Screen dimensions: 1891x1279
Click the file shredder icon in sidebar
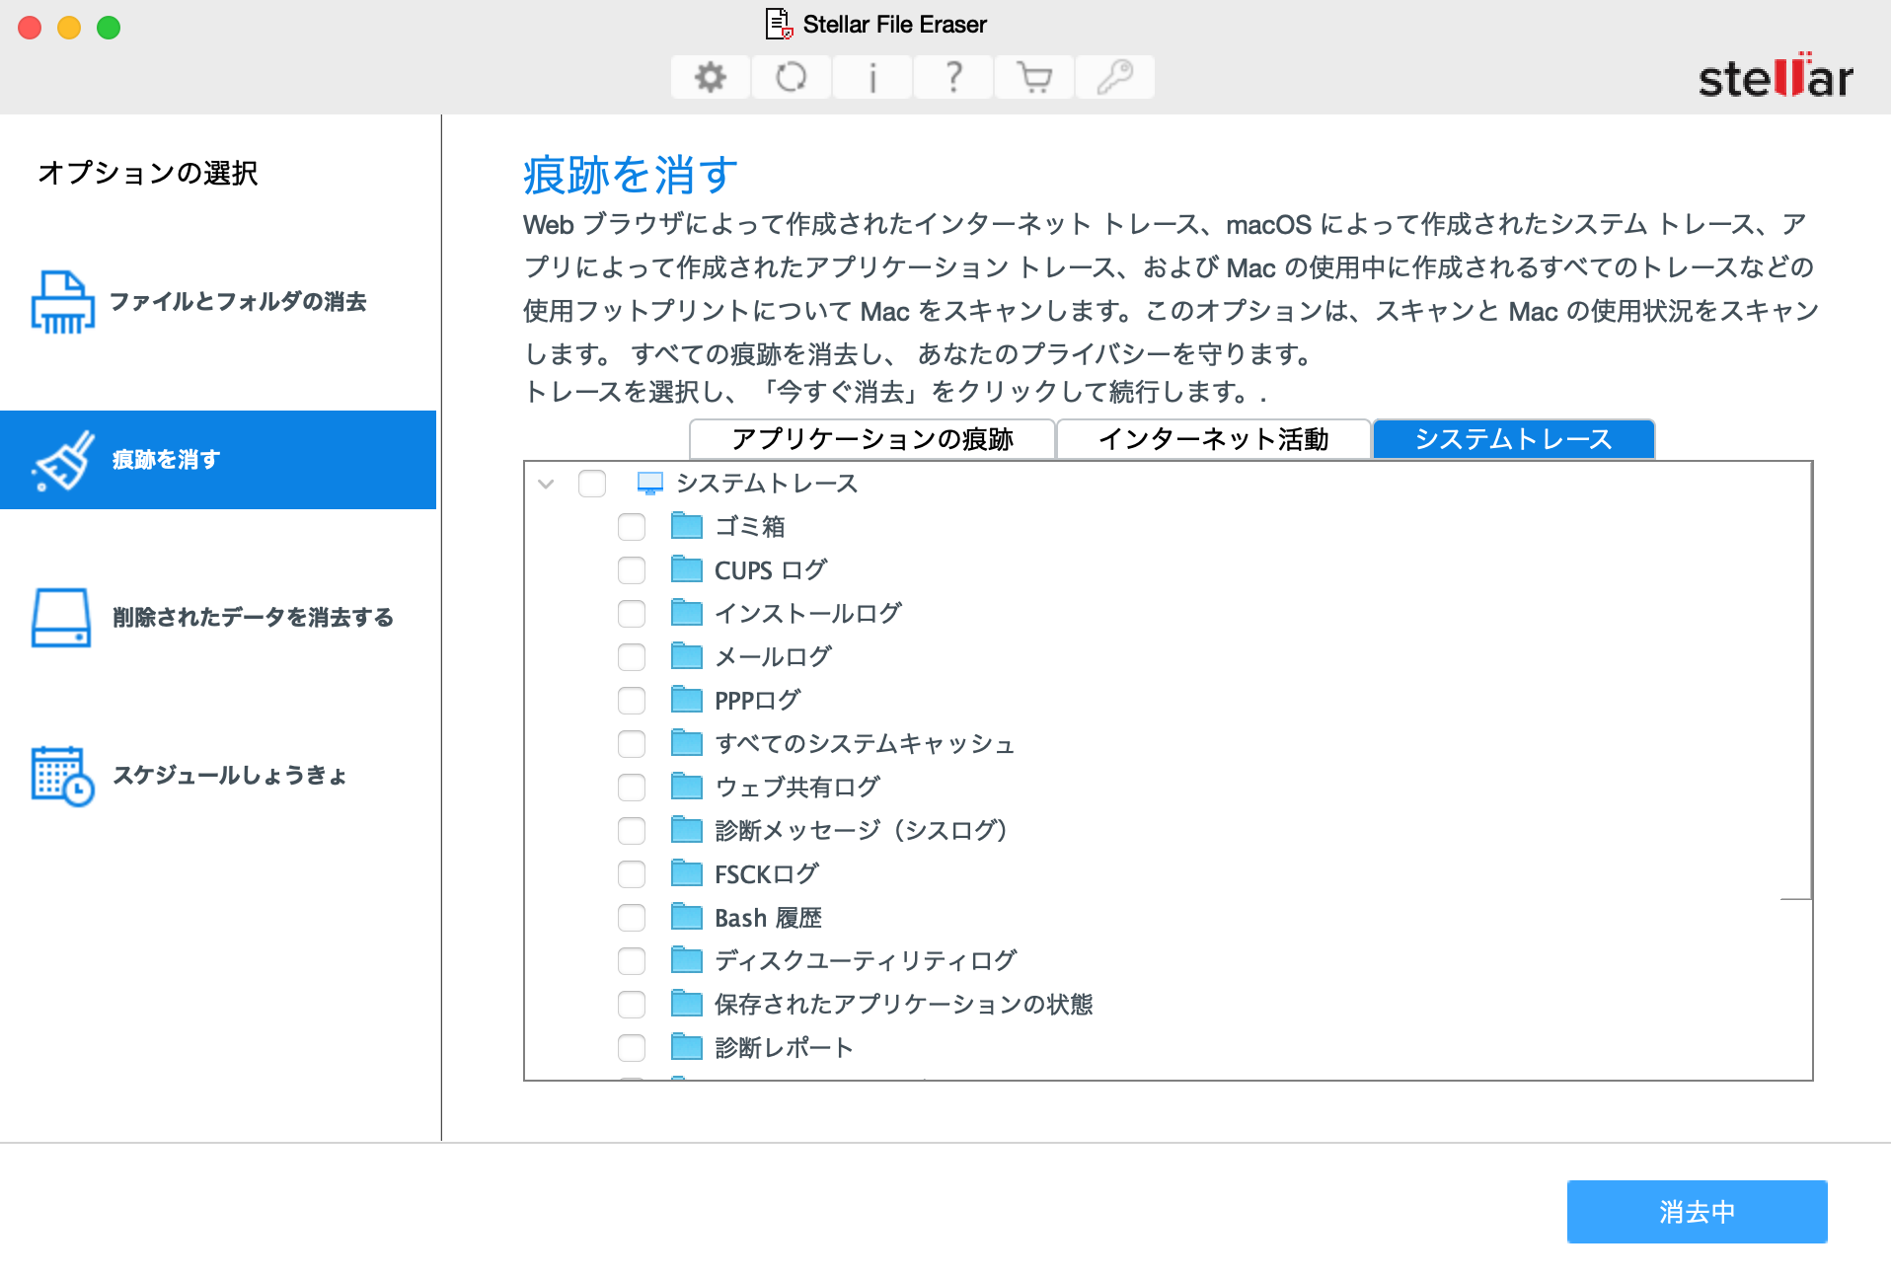tap(62, 302)
